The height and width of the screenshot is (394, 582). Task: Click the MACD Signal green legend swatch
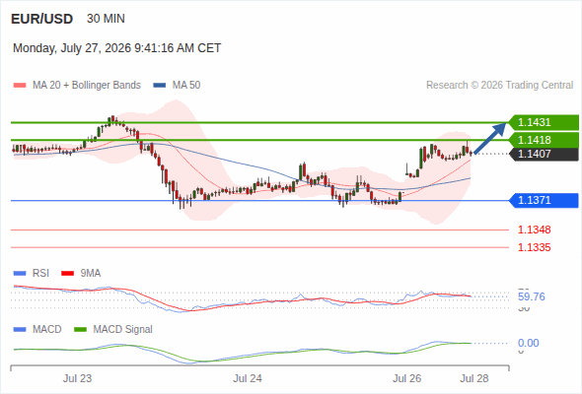coord(80,330)
